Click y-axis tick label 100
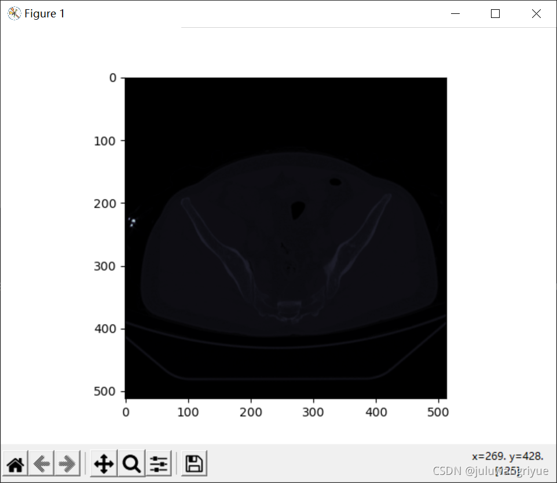 click(x=105, y=141)
